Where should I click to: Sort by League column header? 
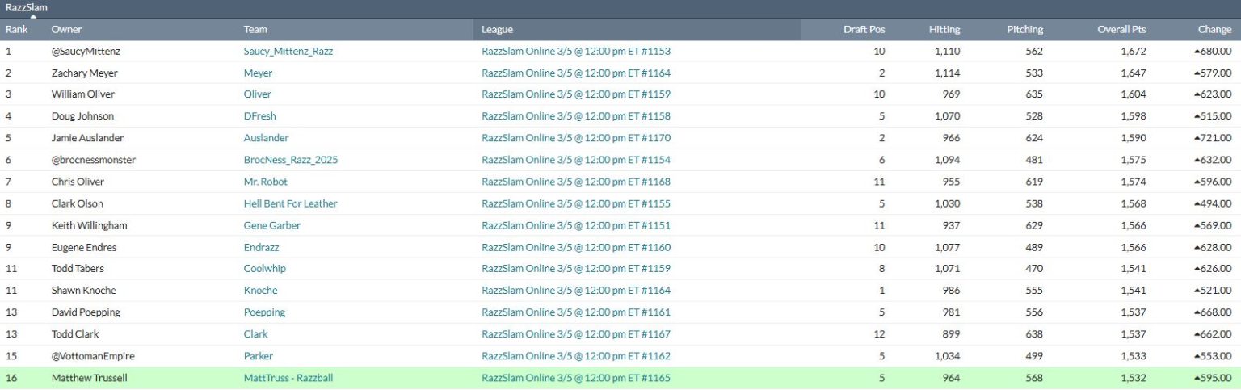(x=497, y=29)
